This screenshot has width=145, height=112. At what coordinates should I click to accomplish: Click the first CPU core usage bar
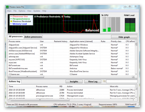(x=104, y=25)
